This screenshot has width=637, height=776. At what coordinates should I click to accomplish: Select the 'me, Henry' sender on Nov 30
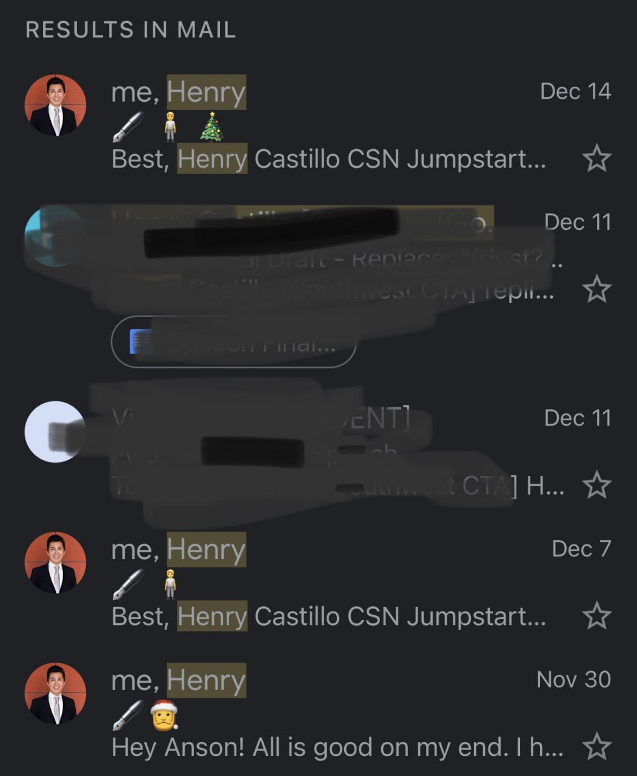click(x=179, y=680)
